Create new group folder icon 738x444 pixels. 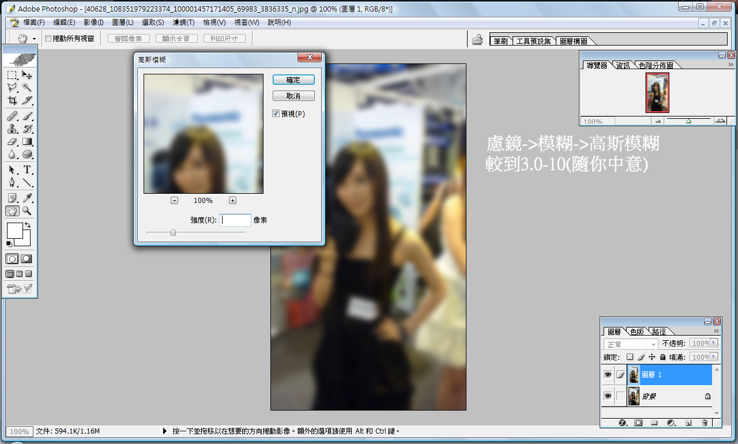[x=654, y=423]
